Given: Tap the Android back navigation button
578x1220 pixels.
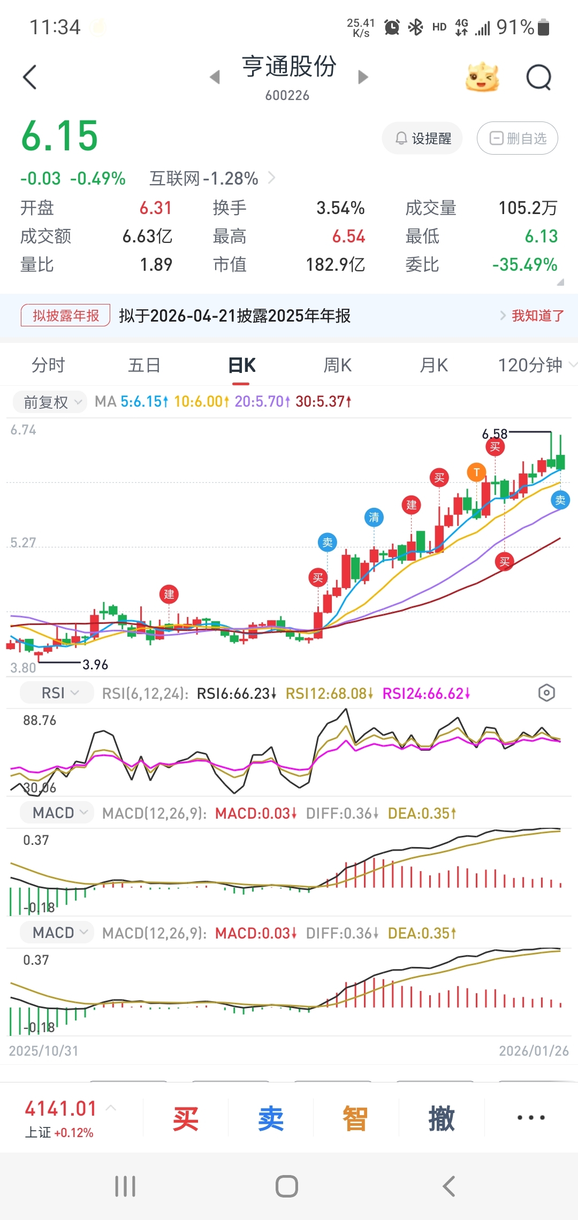Looking at the screenshot, I should coord(448,1186).
